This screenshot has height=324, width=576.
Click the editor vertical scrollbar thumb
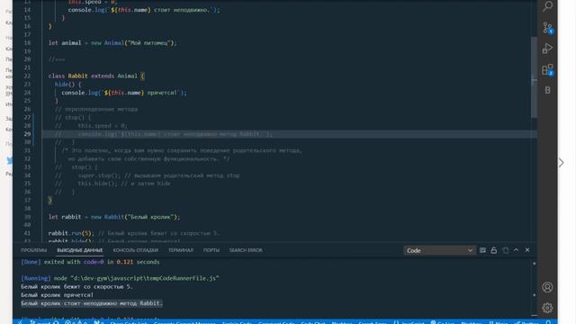click(534, 77)
